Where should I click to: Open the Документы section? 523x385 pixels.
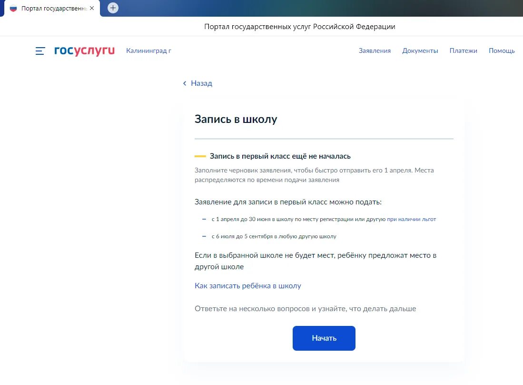420,50
